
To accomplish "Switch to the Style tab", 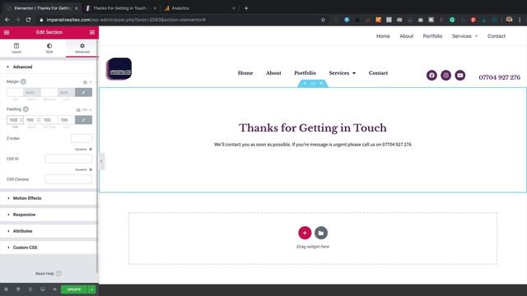I will point(49,48).
